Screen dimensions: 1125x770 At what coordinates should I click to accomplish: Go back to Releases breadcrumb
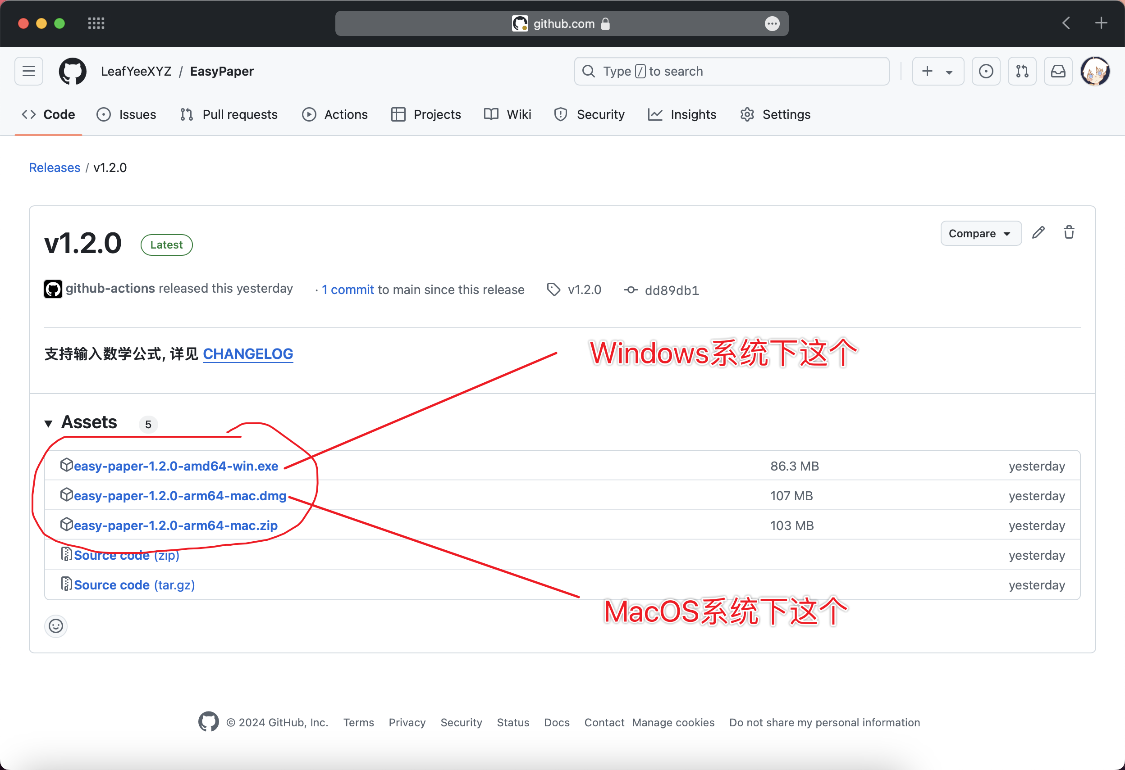55,168
